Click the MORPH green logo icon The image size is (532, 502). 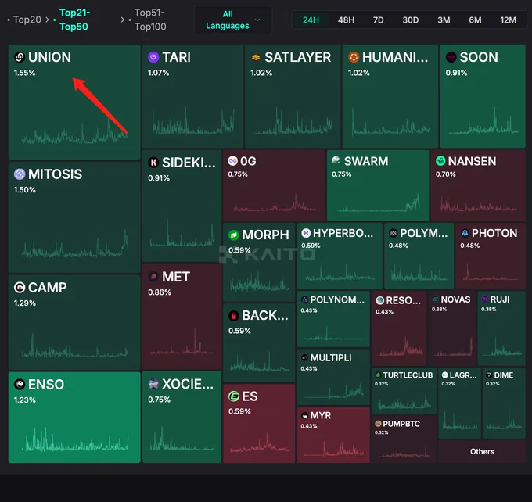(233, 235)
